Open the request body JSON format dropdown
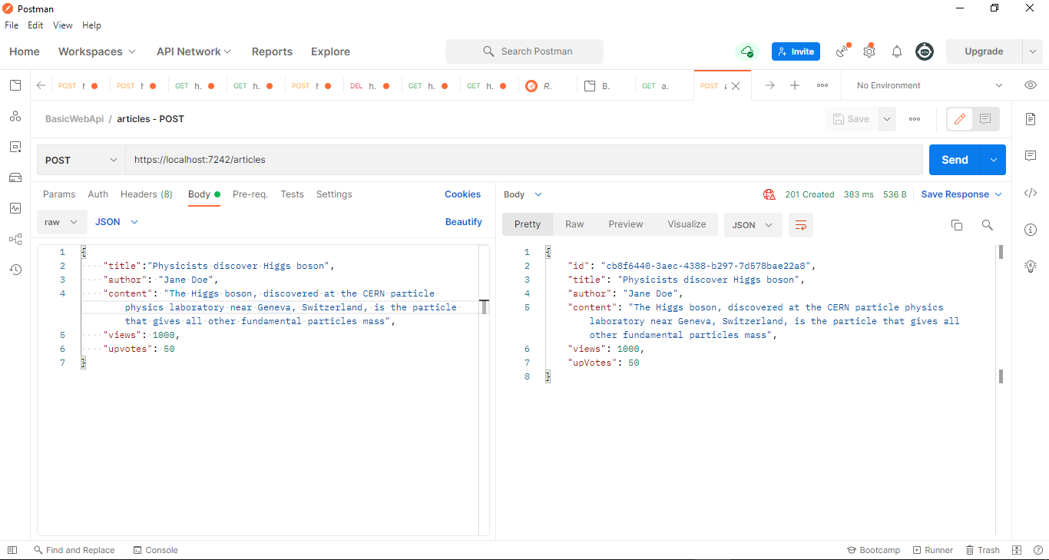Image resolution: width=1049 pixels, height=560 pixels. click(117, 222)
